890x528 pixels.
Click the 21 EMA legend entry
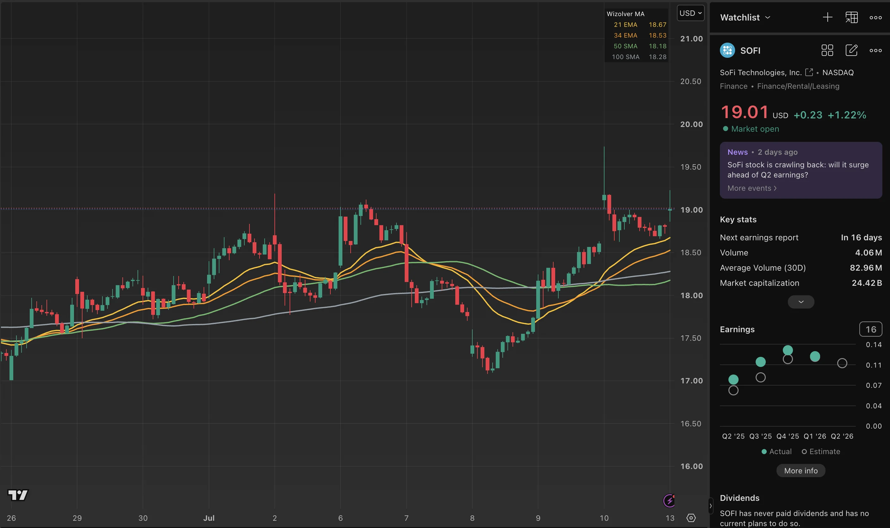pos(640,25)
